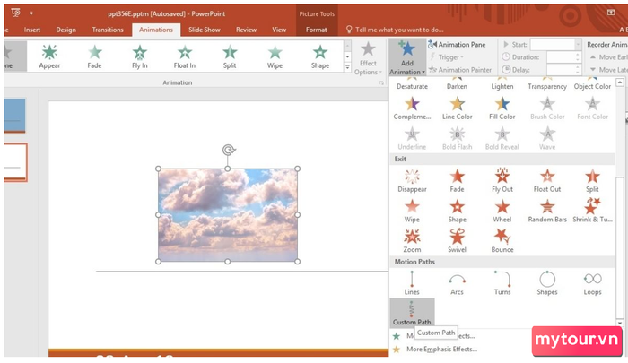The height and width of the screenshot is (363, 628).
Task: Select the Arcs motion path
Action: [x=457, y=283]
